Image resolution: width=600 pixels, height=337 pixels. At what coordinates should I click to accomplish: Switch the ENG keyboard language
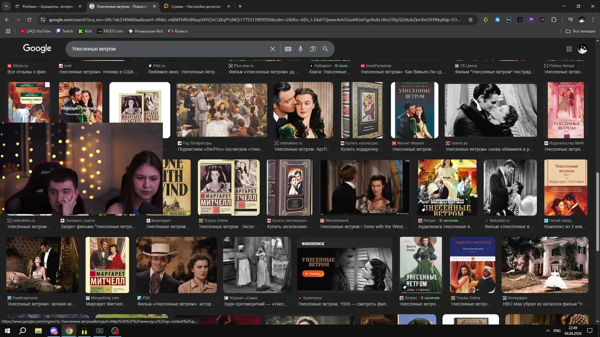pos(557,331)
